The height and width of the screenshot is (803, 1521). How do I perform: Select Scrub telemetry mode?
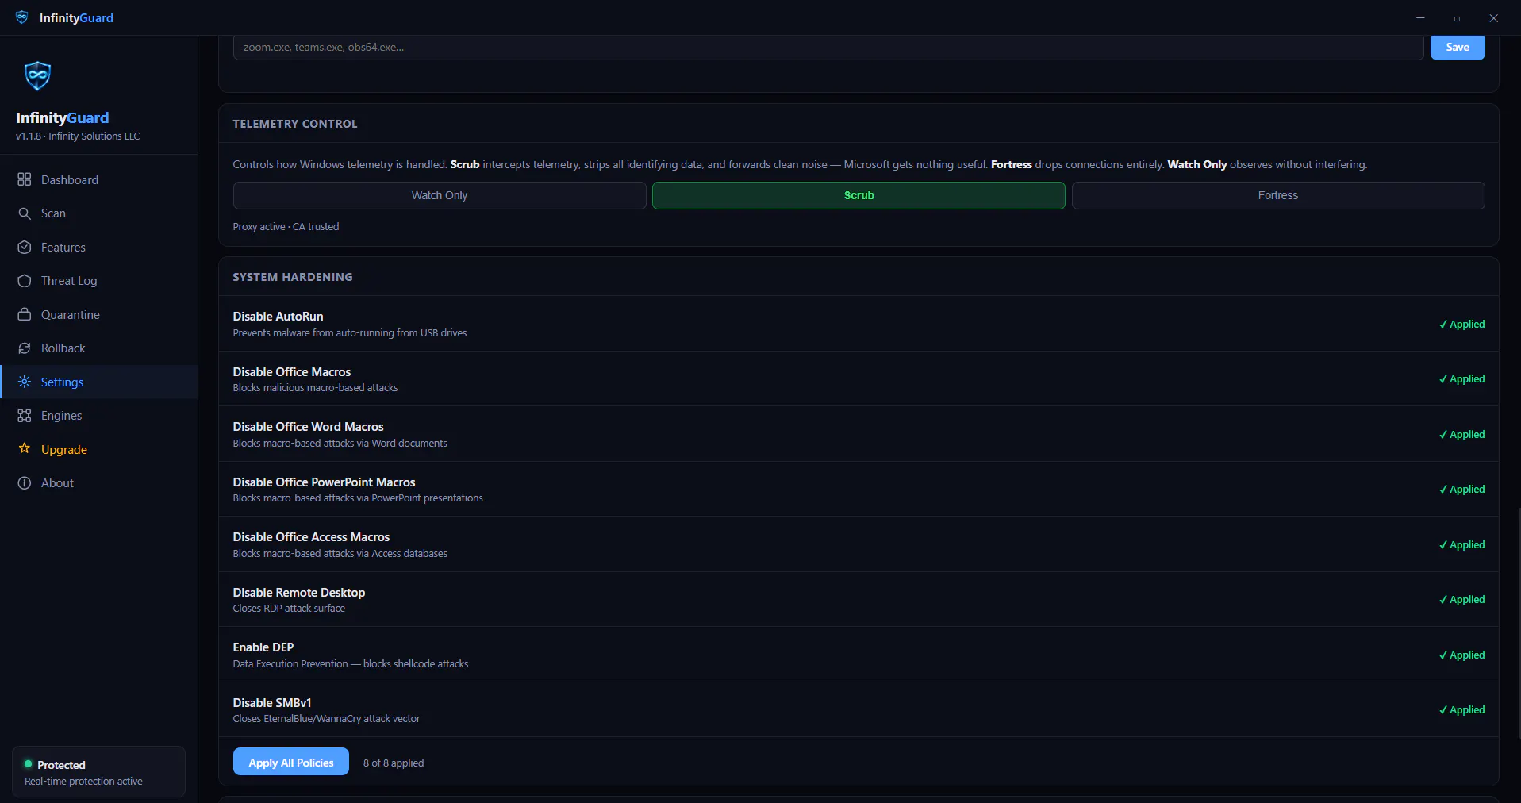(x=858, y=195)
